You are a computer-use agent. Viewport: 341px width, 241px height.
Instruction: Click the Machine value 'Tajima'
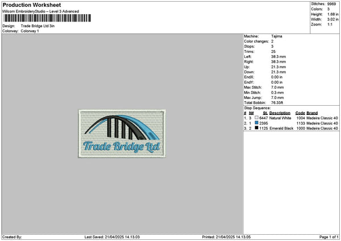(277, 36)
